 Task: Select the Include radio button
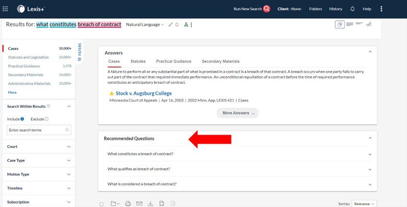click(x=22, y=119)
